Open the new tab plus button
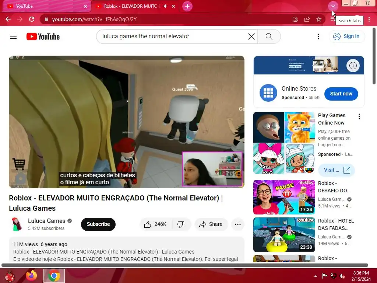The height and width of the screenshot is (283, 377). (x=187, y=6)
